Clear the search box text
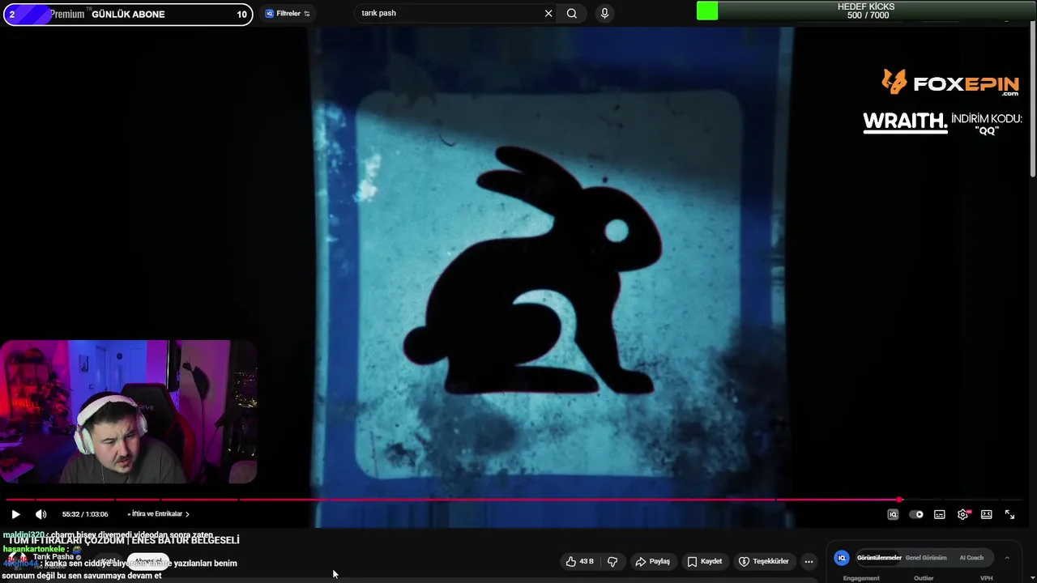The height and width of the screenshot is (583, 1037). (548, 13)
